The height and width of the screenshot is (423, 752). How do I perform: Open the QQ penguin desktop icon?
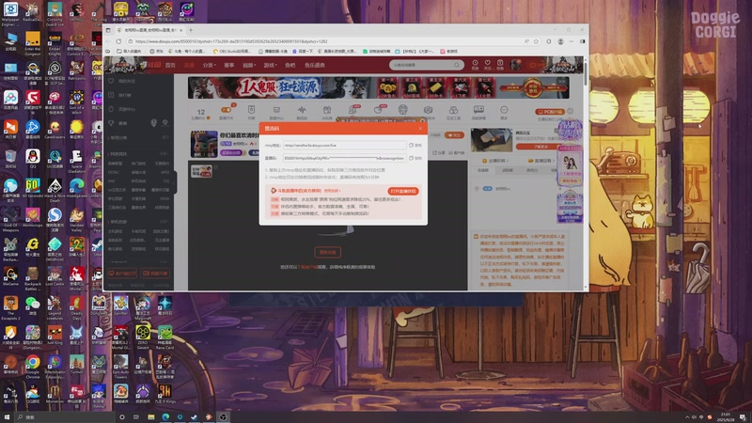(33, 159)
